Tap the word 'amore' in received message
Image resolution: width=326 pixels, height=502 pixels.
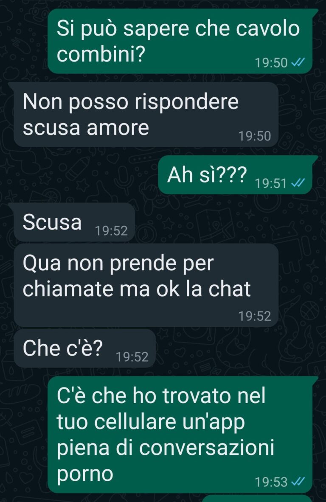[118, 128]
